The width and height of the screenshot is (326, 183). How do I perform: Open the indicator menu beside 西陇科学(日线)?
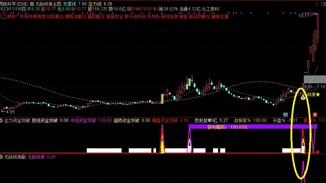32,4
